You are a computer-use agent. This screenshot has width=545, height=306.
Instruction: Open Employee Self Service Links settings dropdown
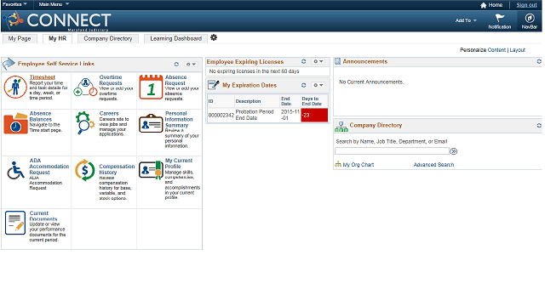[191, 65]
